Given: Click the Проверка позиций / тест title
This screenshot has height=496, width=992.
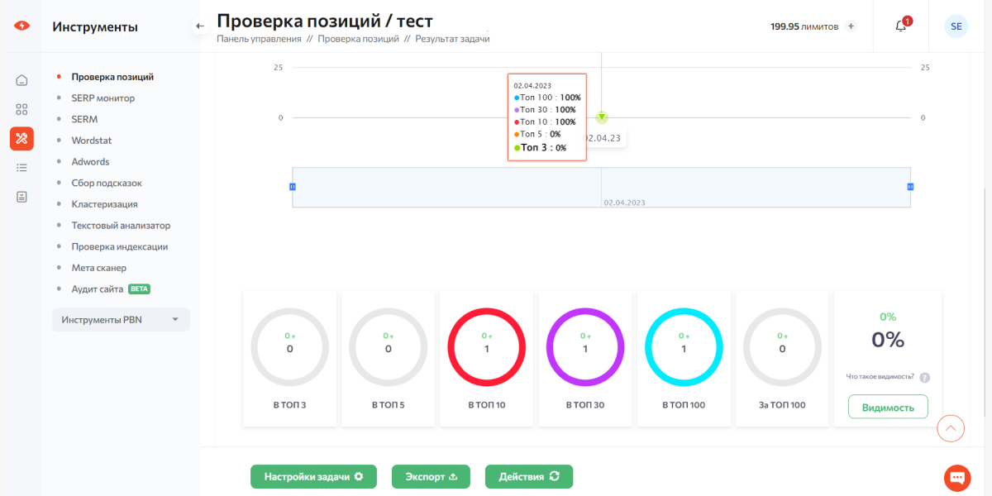Looking at the screenshot, I should tap(325, 20).
